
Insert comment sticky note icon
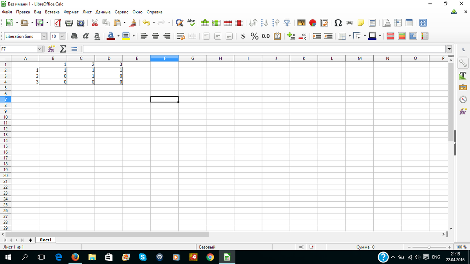(x=361, y=23)
